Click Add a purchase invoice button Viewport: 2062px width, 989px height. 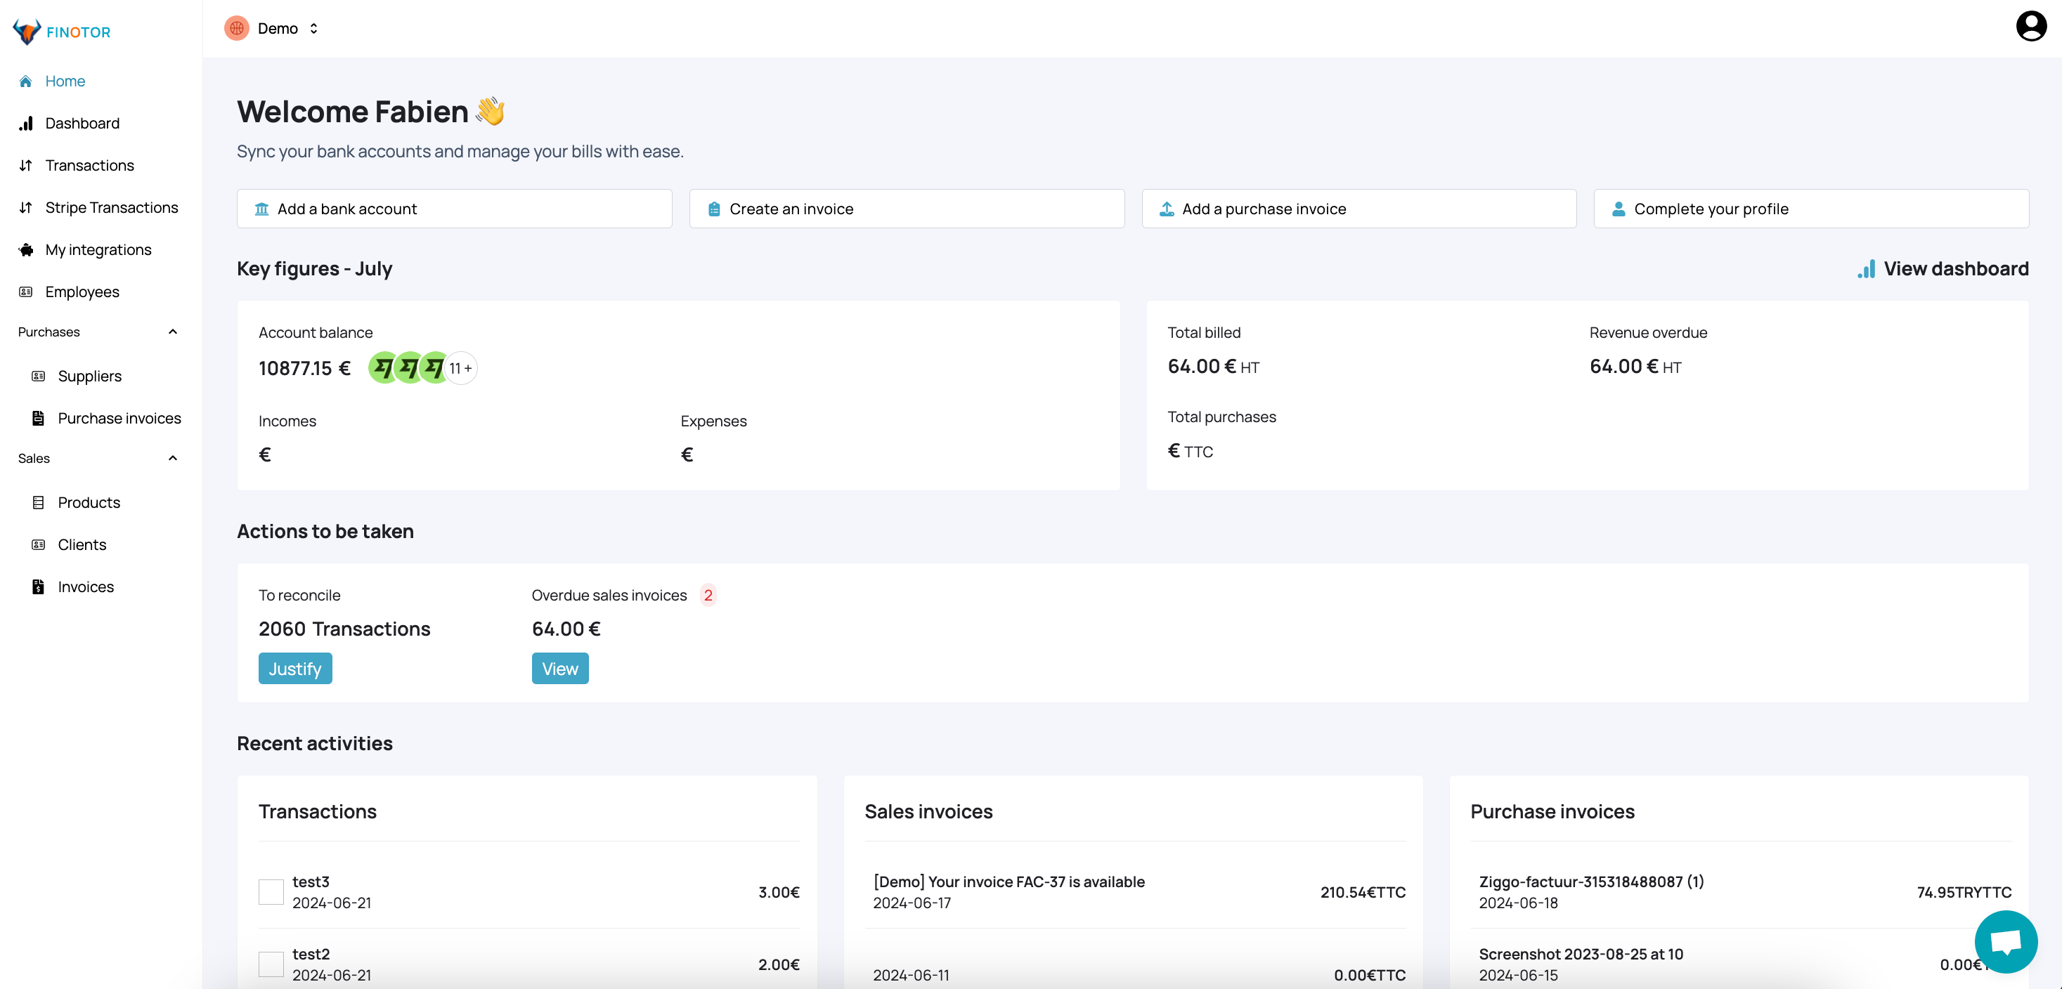pyautogui.click(x=1359, y=209)
